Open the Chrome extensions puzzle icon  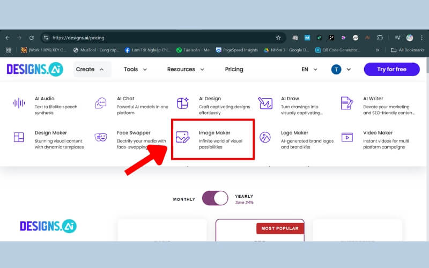coord(380,38)
